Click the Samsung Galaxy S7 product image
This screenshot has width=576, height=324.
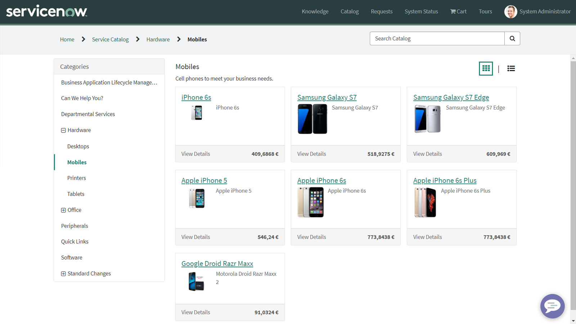[x=312, y=119]
